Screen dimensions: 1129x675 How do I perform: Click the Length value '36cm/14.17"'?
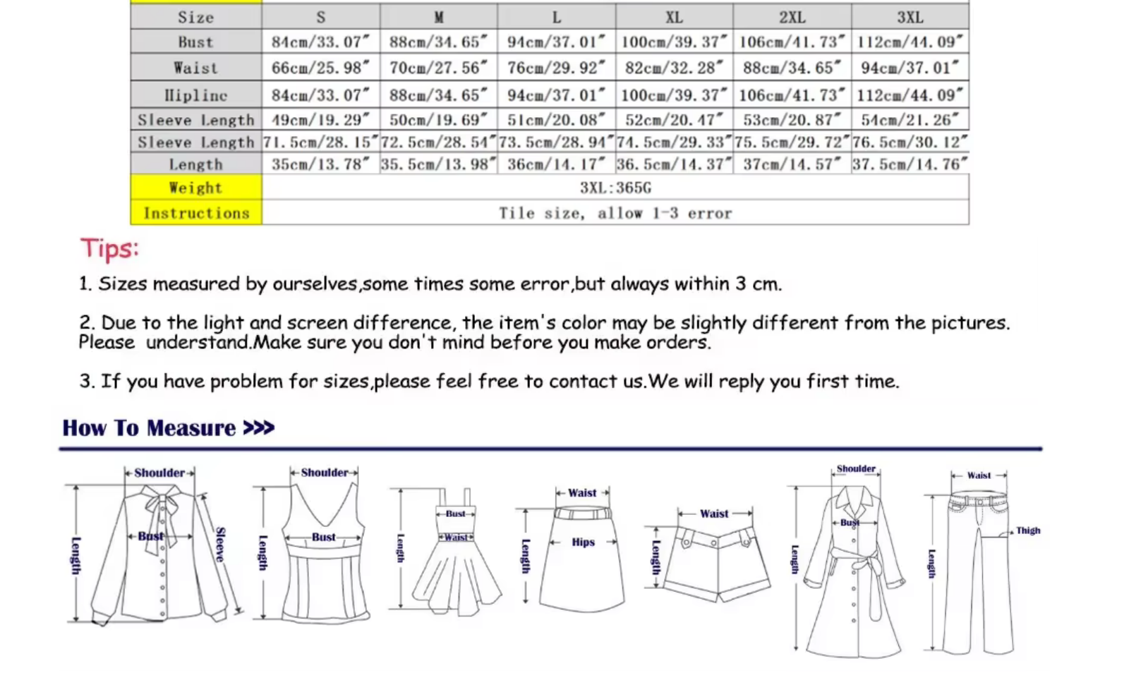coord(557,164)
